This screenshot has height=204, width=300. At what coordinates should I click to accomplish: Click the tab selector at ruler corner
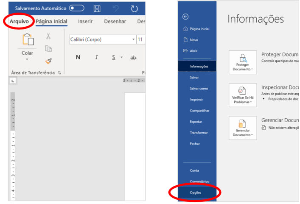click(x=13, y=81)
